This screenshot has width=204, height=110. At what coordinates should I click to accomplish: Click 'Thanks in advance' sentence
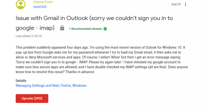pos(80,72)
